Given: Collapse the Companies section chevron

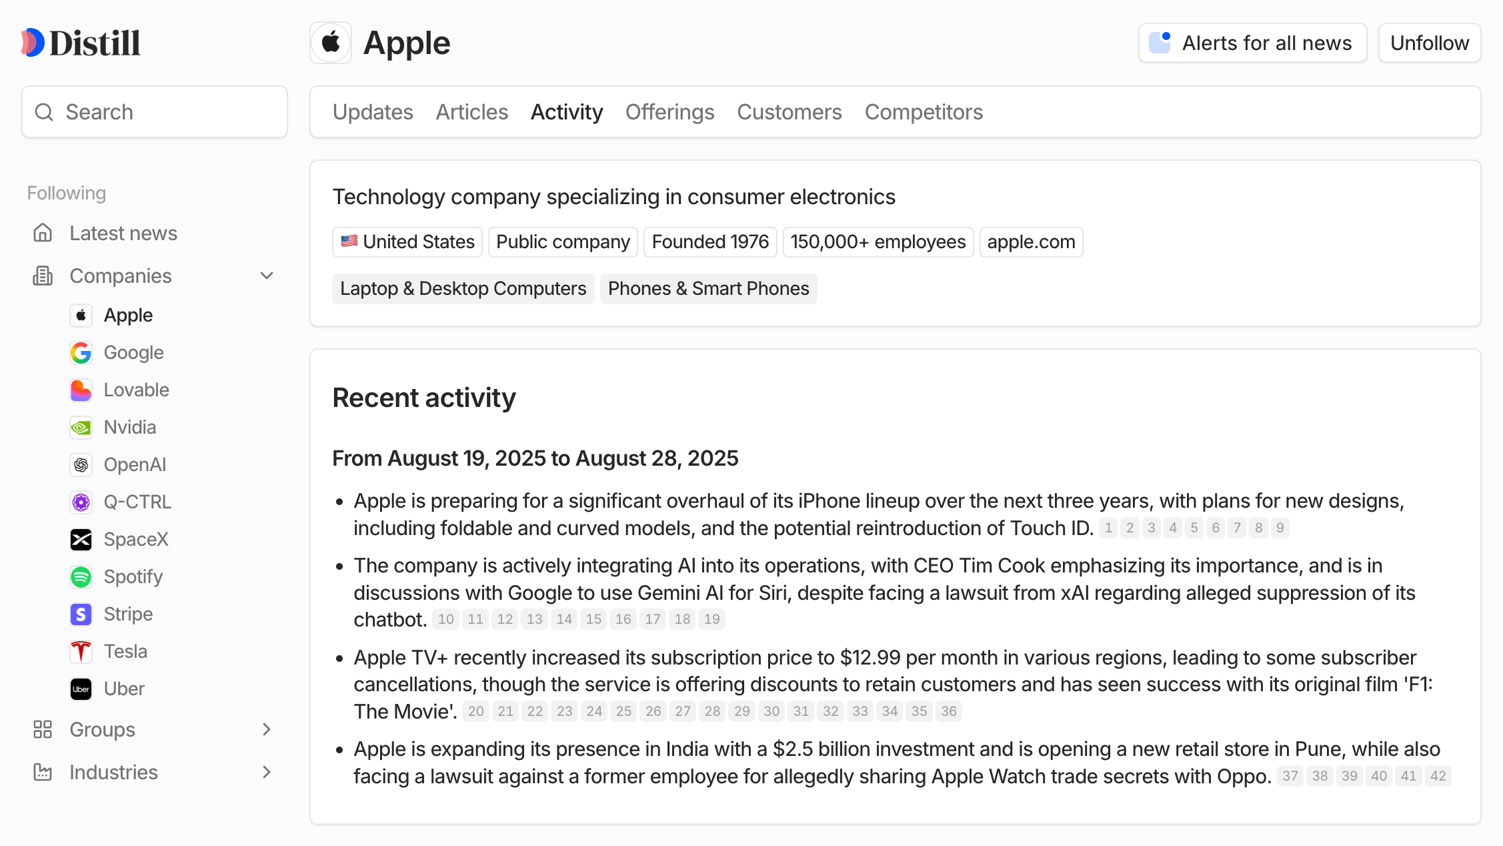Looking at the screenshot, I should coord(267,276).
